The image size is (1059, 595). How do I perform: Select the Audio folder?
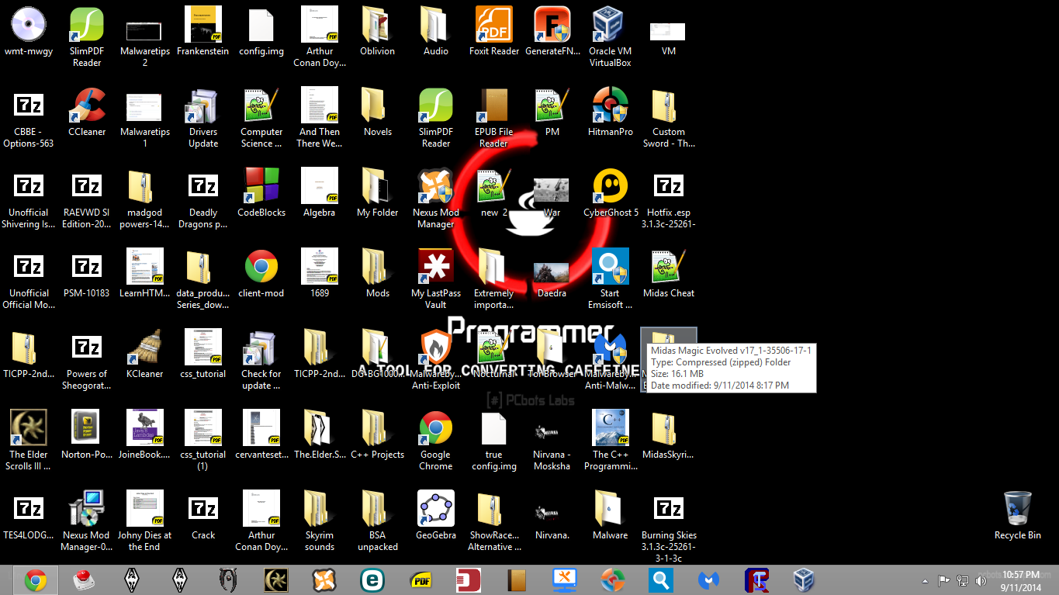tap(436, 30)
